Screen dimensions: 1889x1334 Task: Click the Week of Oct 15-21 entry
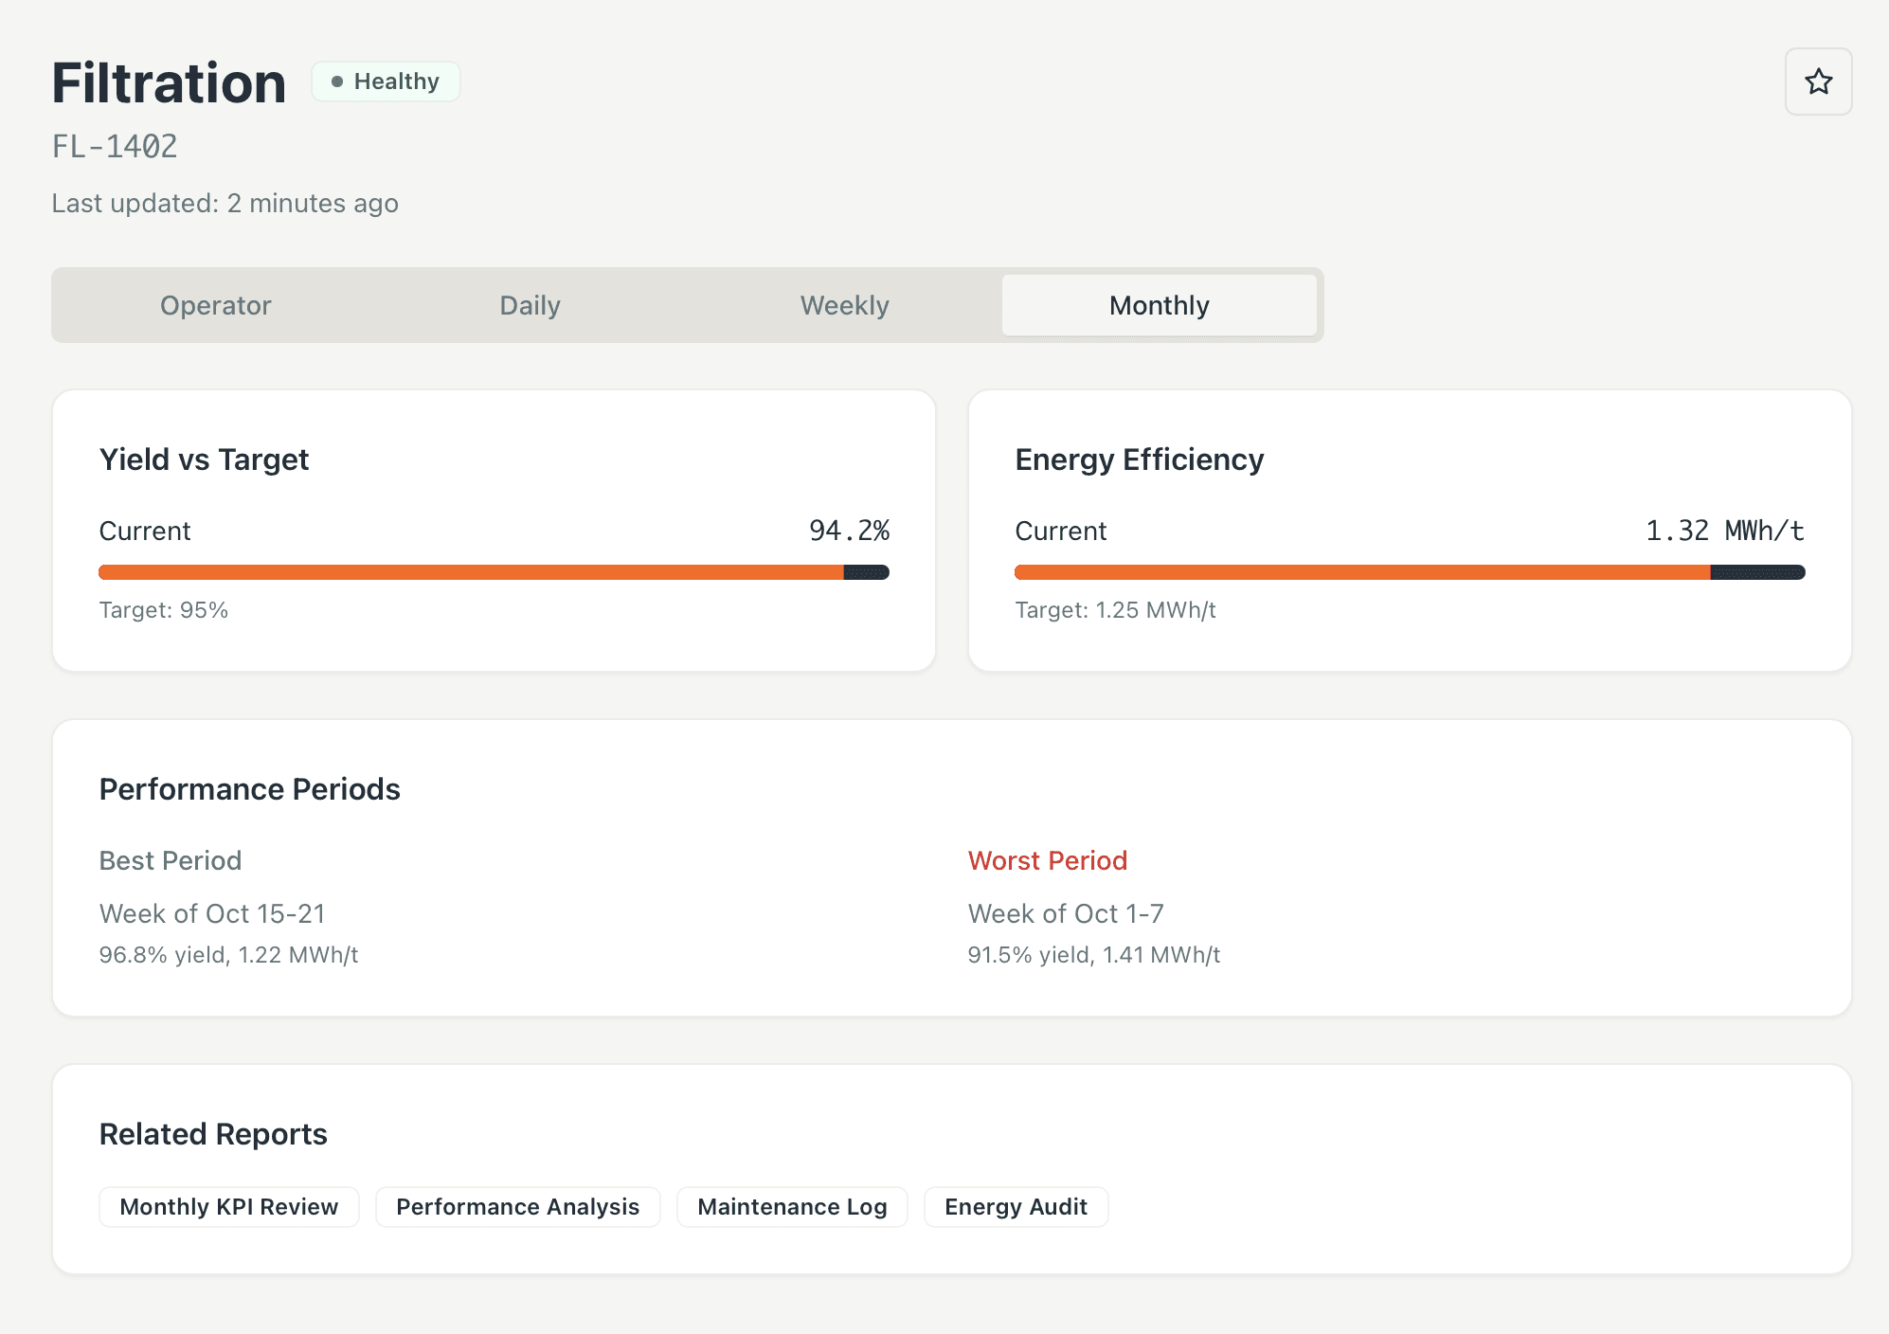(x=212, y=913)
